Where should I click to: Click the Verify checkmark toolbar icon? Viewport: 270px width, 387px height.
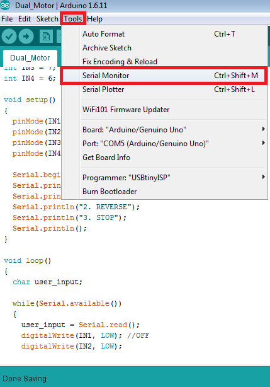pyautogui.click(x=9, y=37)
